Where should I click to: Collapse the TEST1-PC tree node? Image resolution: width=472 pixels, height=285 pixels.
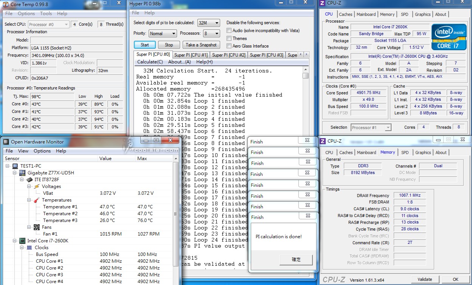click(8, 166)
